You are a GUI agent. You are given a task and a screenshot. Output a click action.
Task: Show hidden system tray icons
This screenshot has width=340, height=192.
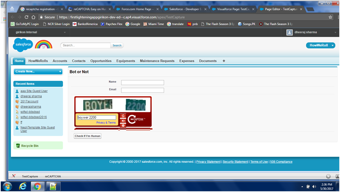pyautogui.click(x=302, y=187)
